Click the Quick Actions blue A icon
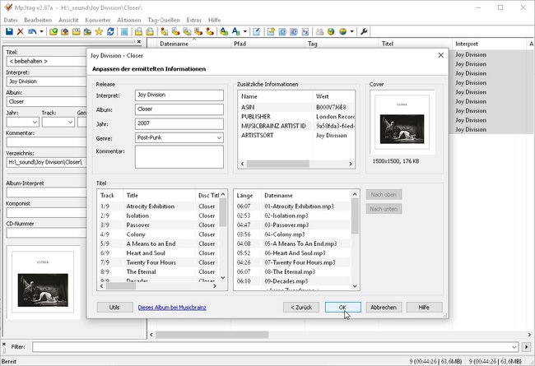 (235, 32)
